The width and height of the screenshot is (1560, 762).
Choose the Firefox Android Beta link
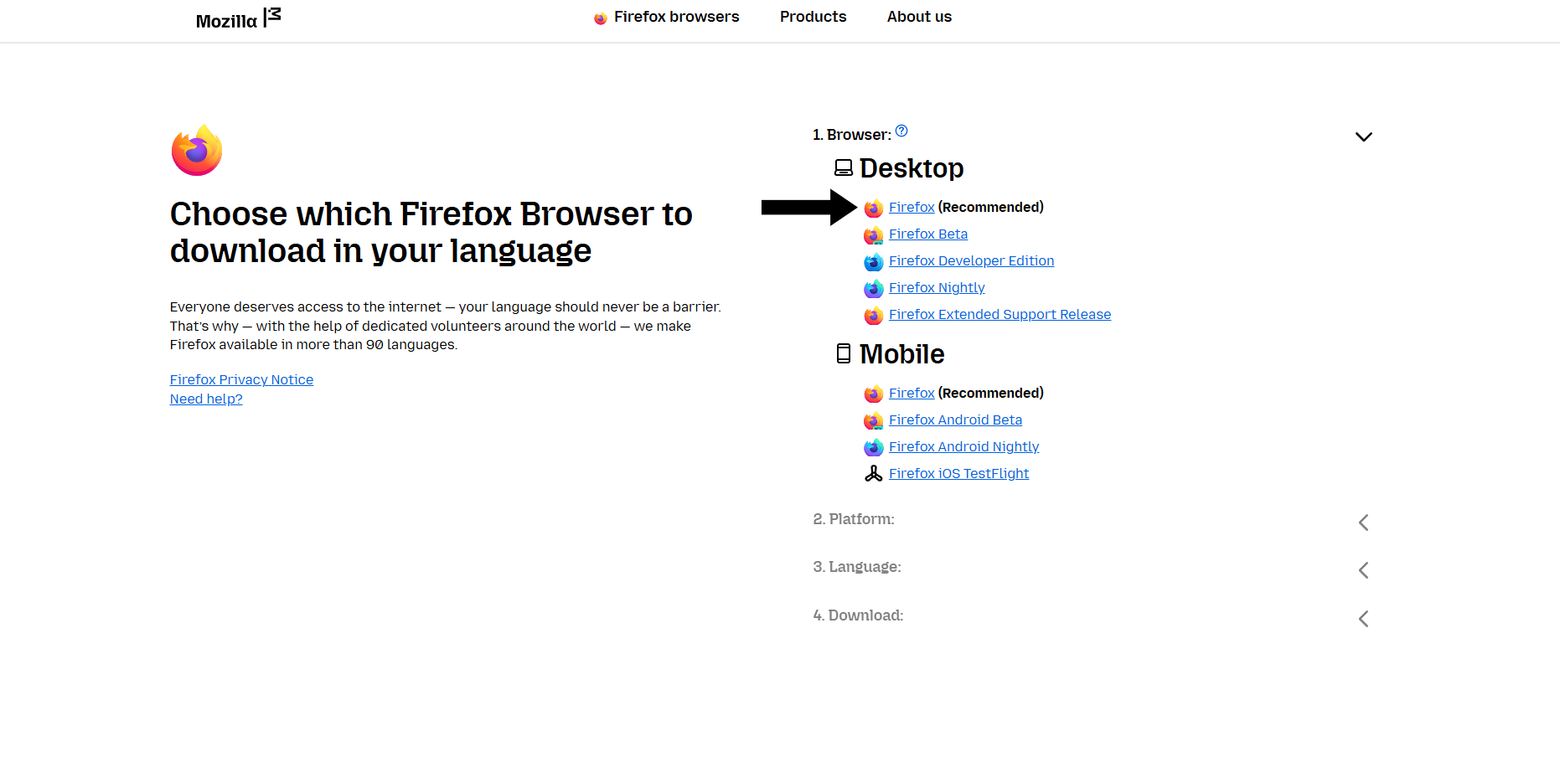[956, 420]
